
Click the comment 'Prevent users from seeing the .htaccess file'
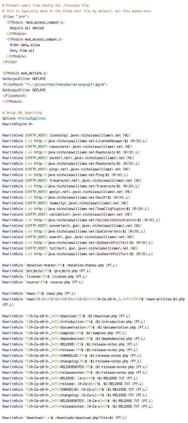pos(45,5)
